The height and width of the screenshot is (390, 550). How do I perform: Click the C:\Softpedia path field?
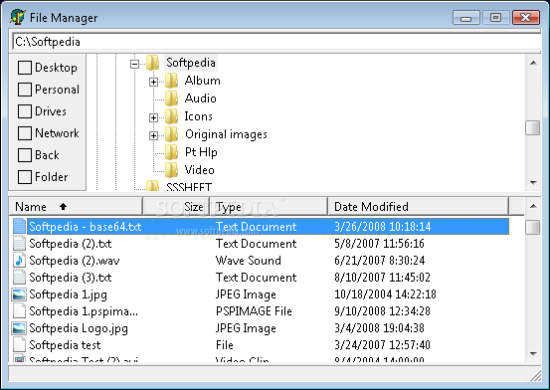[276, 42]
